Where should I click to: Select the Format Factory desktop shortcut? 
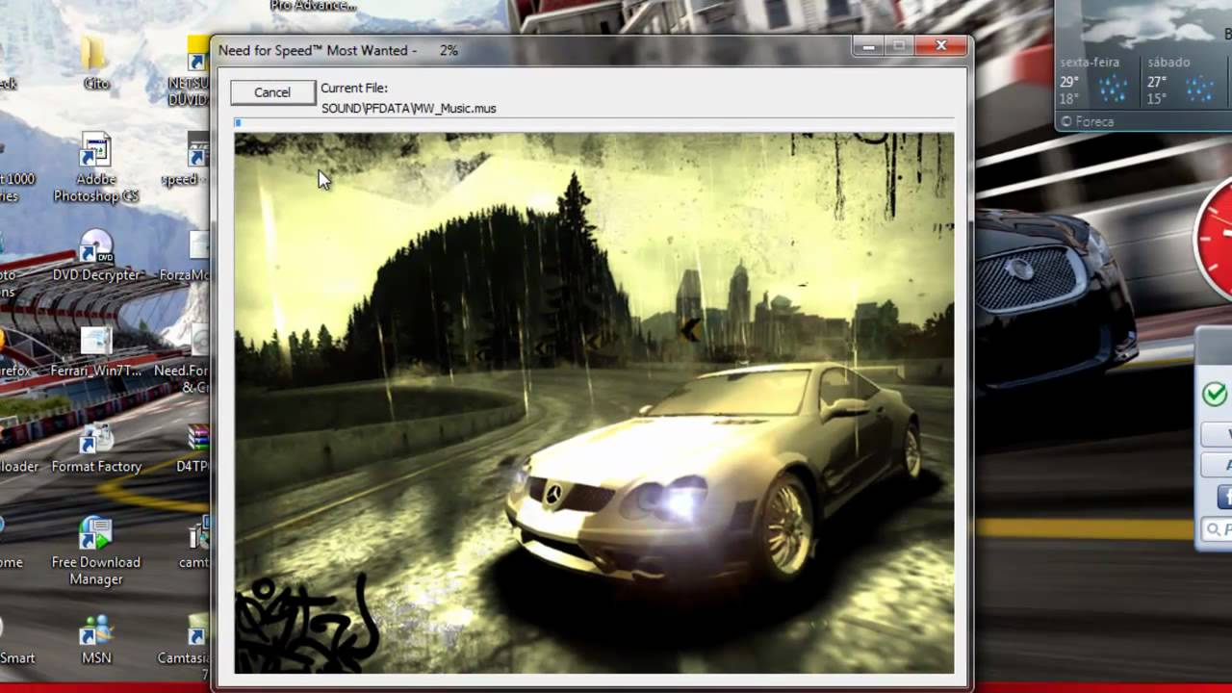[95, 449]
